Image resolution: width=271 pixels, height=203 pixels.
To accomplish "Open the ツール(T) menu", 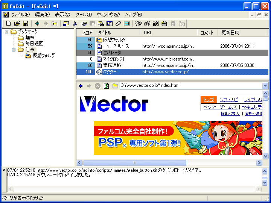I will [x=84, y=15].
